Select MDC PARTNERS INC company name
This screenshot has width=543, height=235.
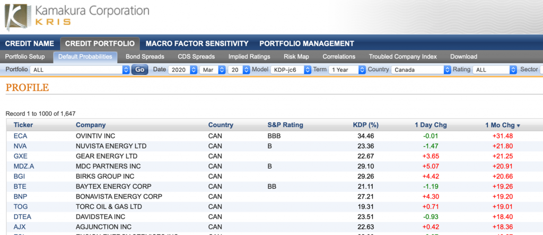[x=108, y=167]
